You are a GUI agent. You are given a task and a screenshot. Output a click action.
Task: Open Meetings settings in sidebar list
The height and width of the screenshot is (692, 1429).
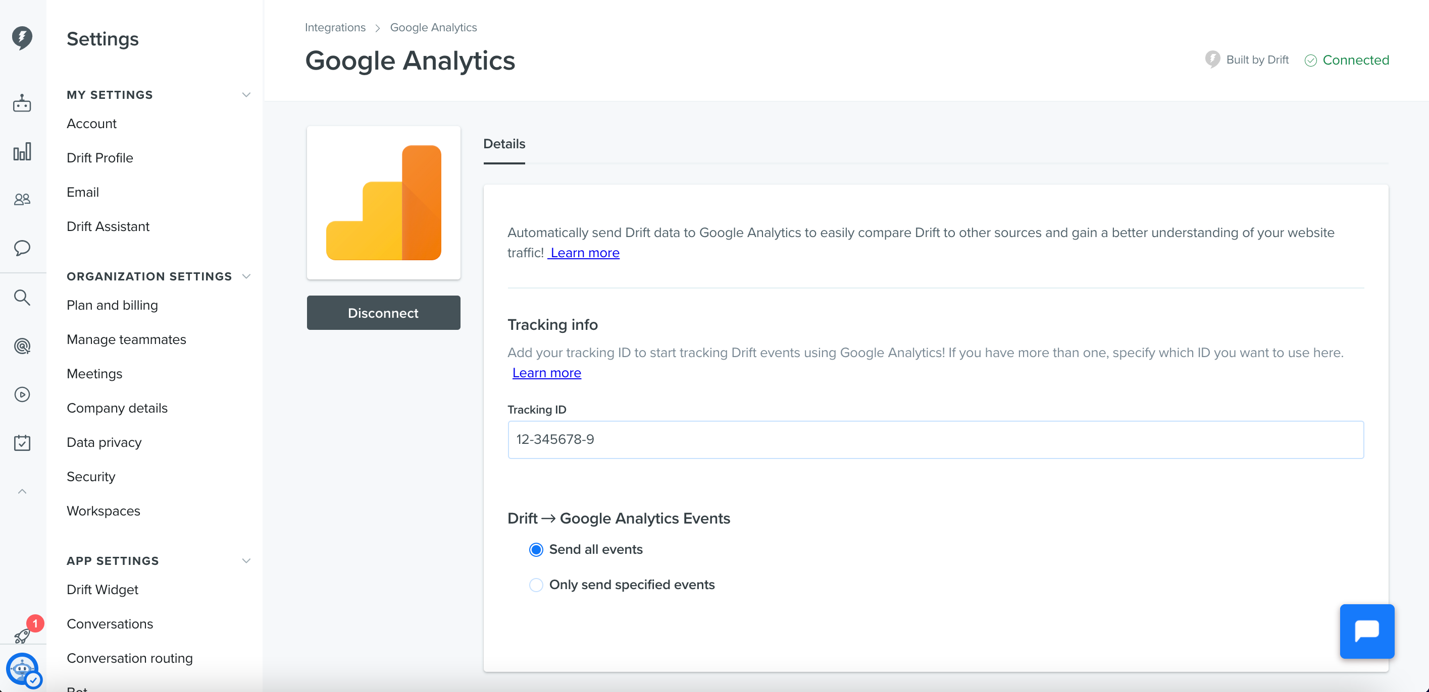point(94,374)
